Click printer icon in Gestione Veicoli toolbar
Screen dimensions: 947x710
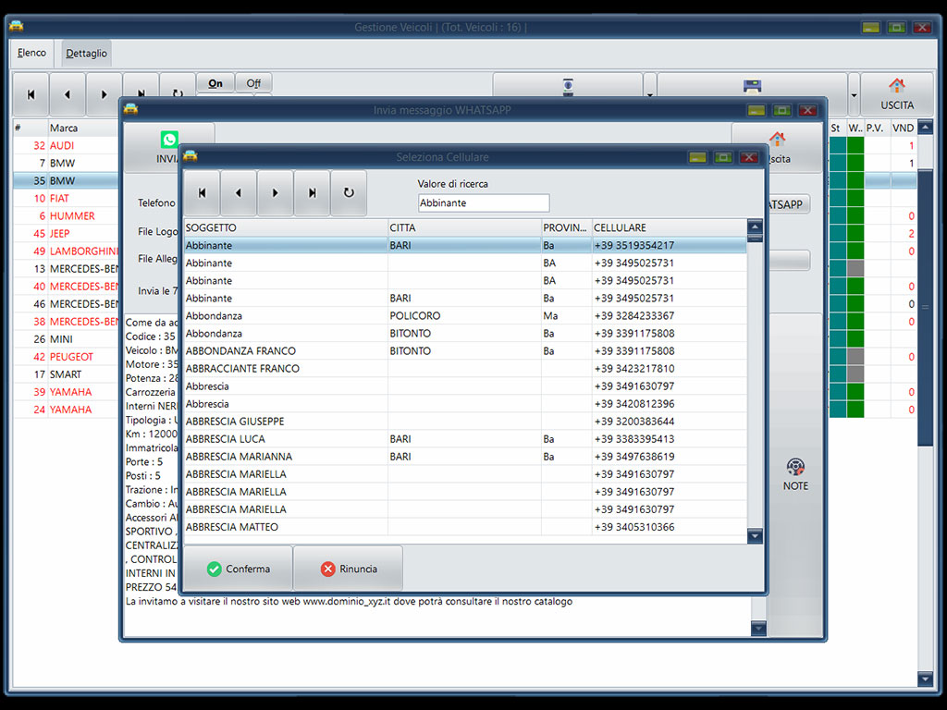(x=752, y=86)
